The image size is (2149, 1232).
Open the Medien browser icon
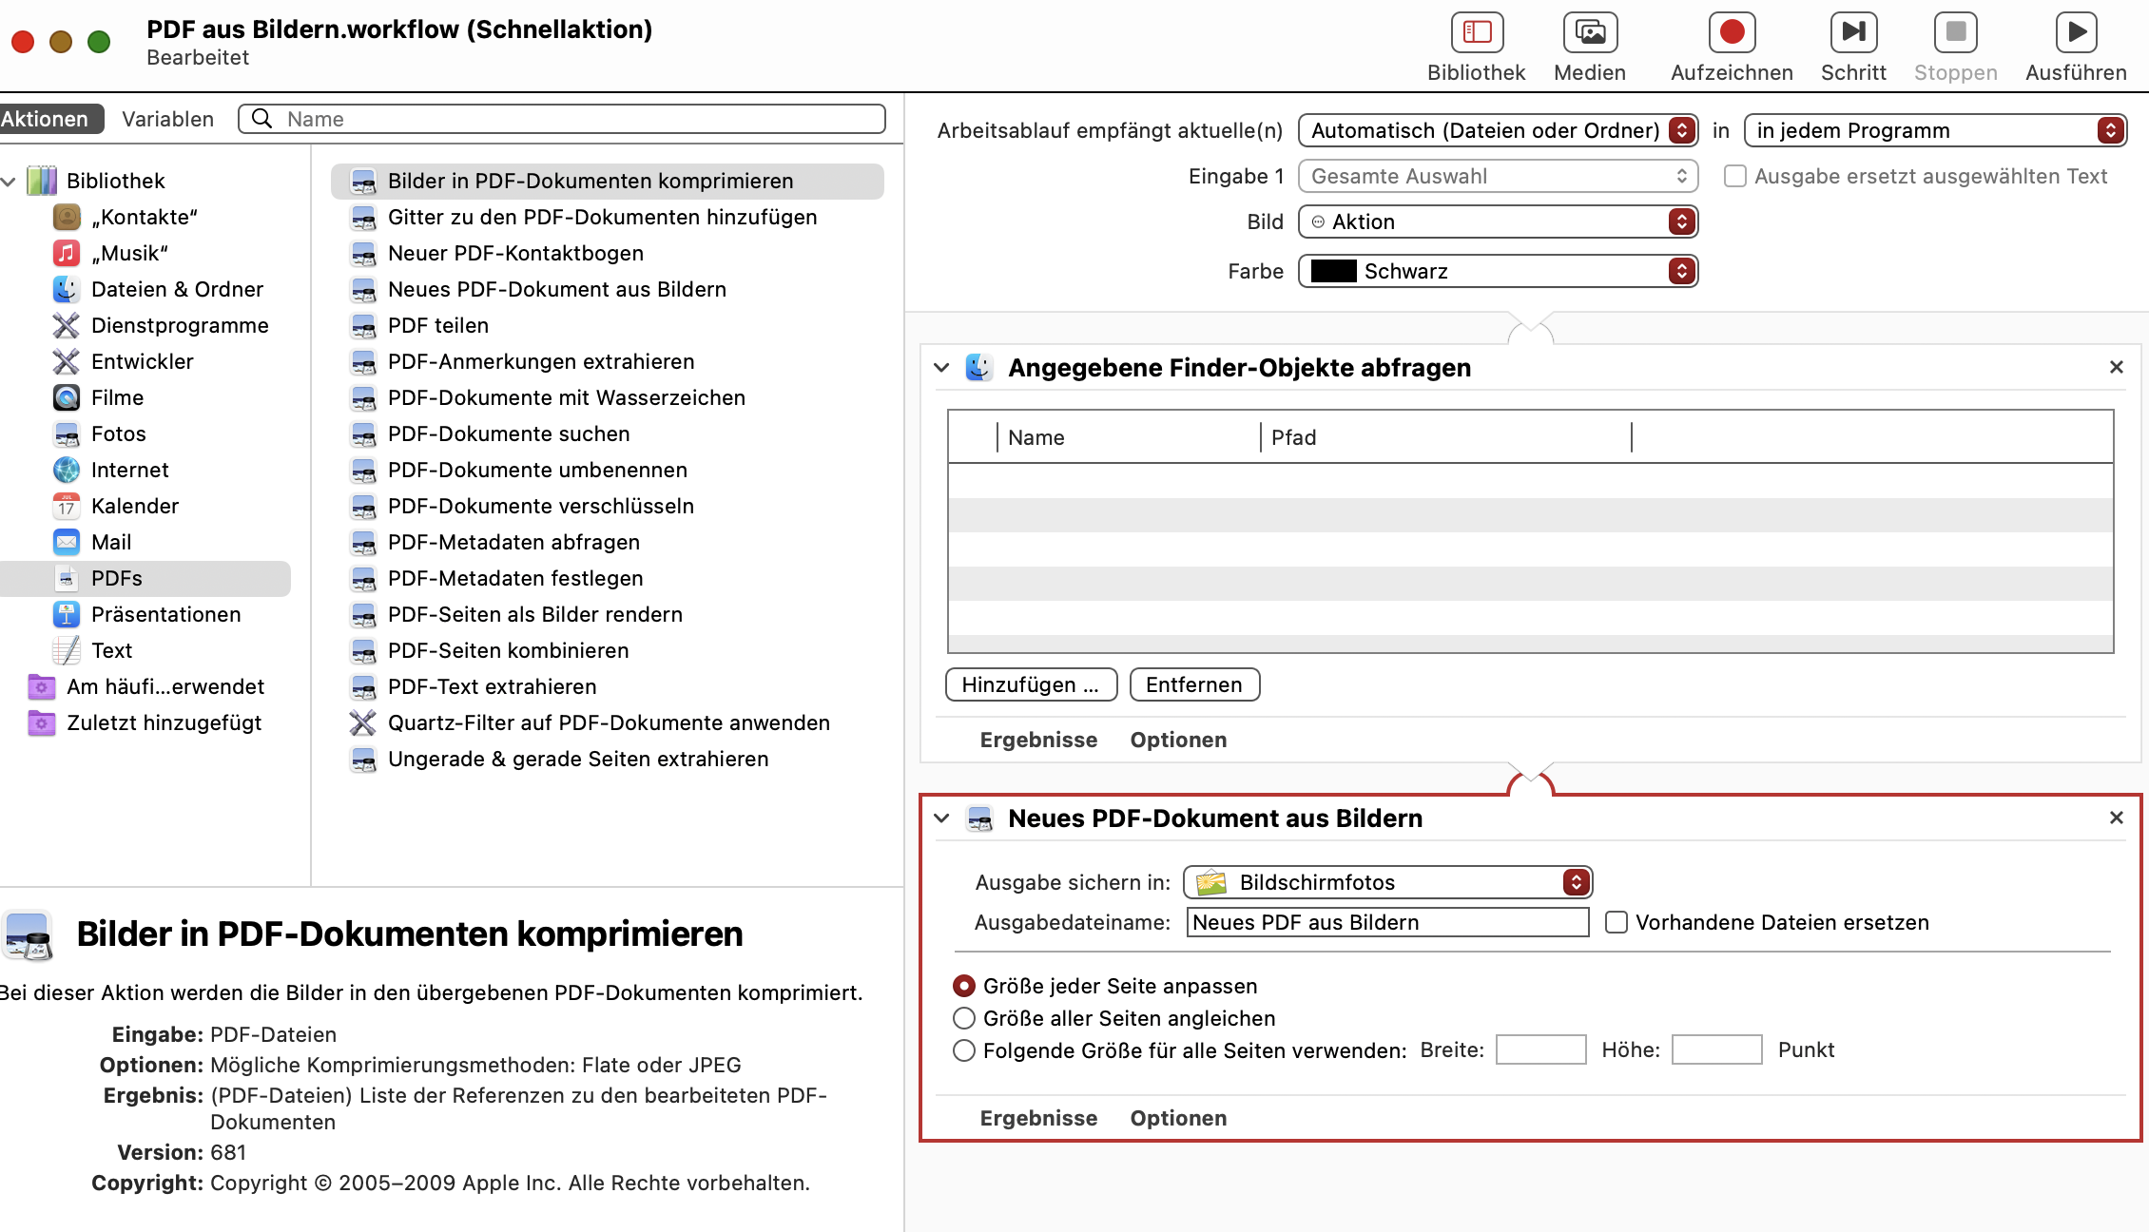(x=1589, y=33)
